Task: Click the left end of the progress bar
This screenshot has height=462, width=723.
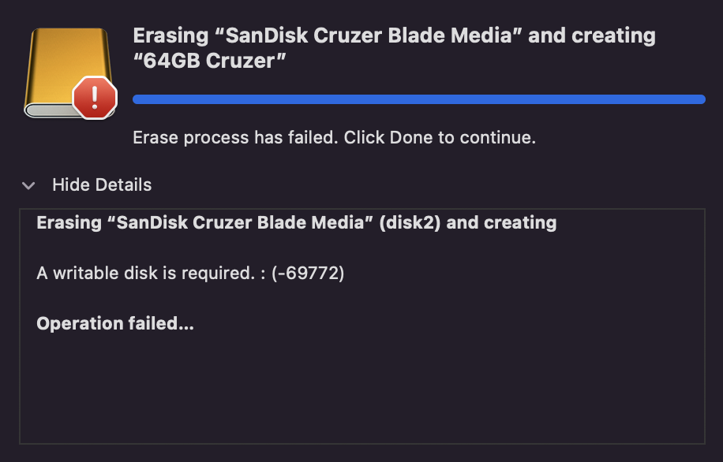Action: pyautogui.click(x=137, y=99)
